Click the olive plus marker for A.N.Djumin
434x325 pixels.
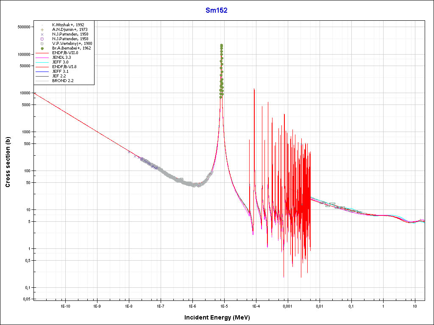tap(42, 30)
